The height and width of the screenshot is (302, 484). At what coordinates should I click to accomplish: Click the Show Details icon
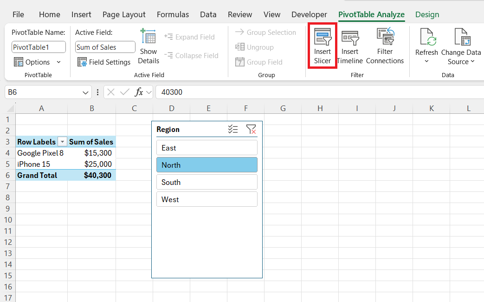[x=148, y=36]
